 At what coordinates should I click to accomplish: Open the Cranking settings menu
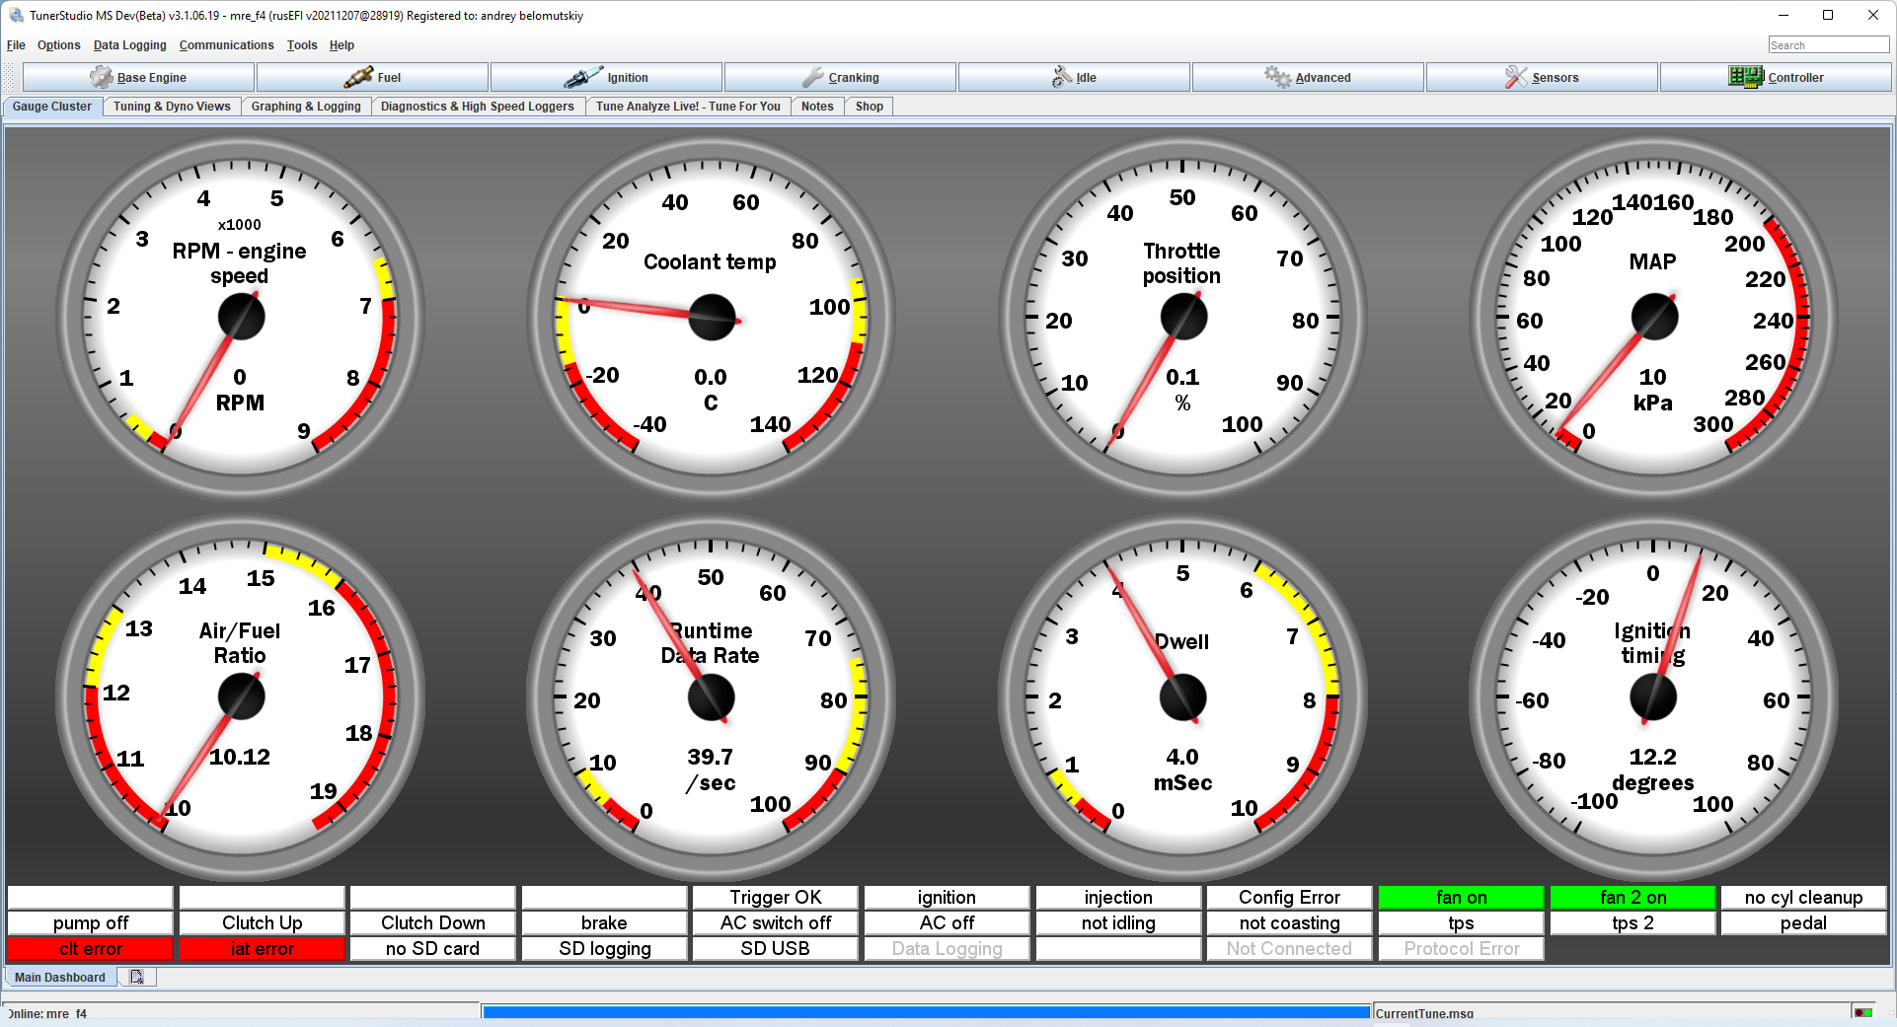point(841,77)
